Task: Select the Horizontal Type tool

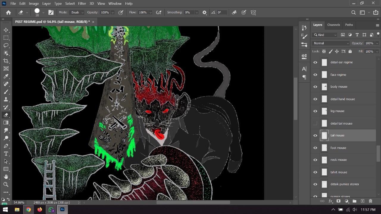Action: [x=6, y=154]
